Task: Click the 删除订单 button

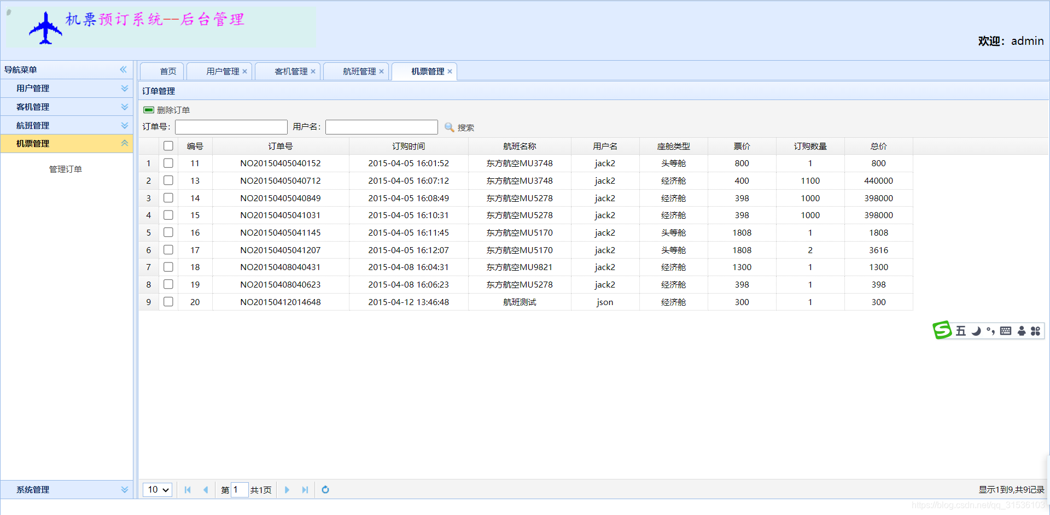Action: click(166, 110)
